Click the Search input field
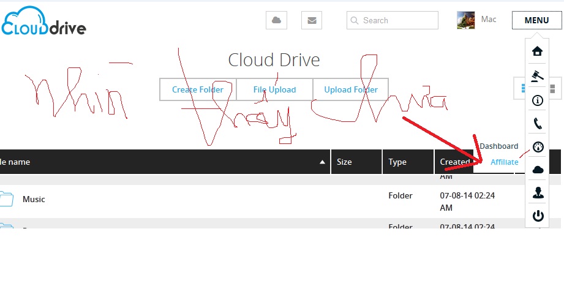Screen dimensions: 564x294 (x=393, y=20)
